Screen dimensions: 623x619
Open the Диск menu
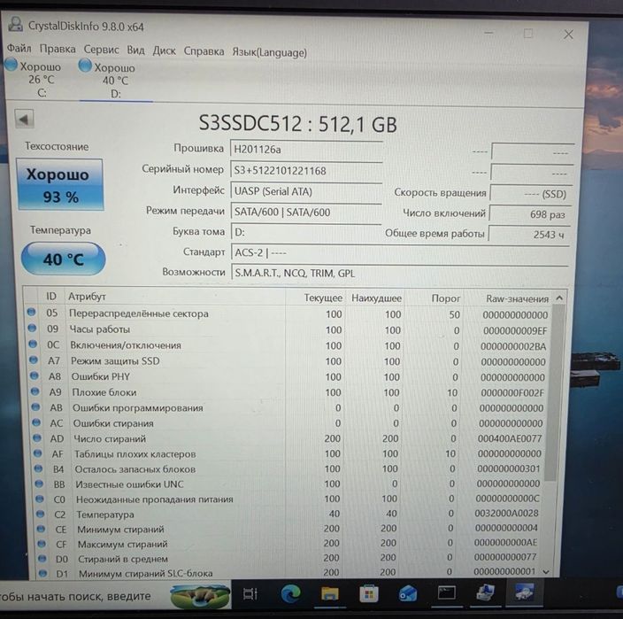click(164, 50)
